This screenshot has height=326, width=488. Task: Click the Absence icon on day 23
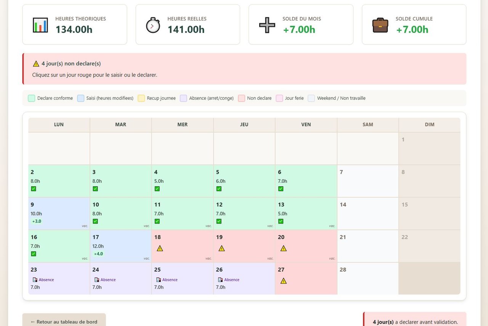click(x=35, y=280)
